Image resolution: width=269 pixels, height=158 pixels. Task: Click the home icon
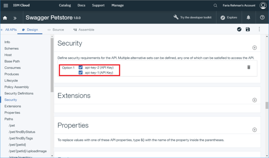coord(5,18)
